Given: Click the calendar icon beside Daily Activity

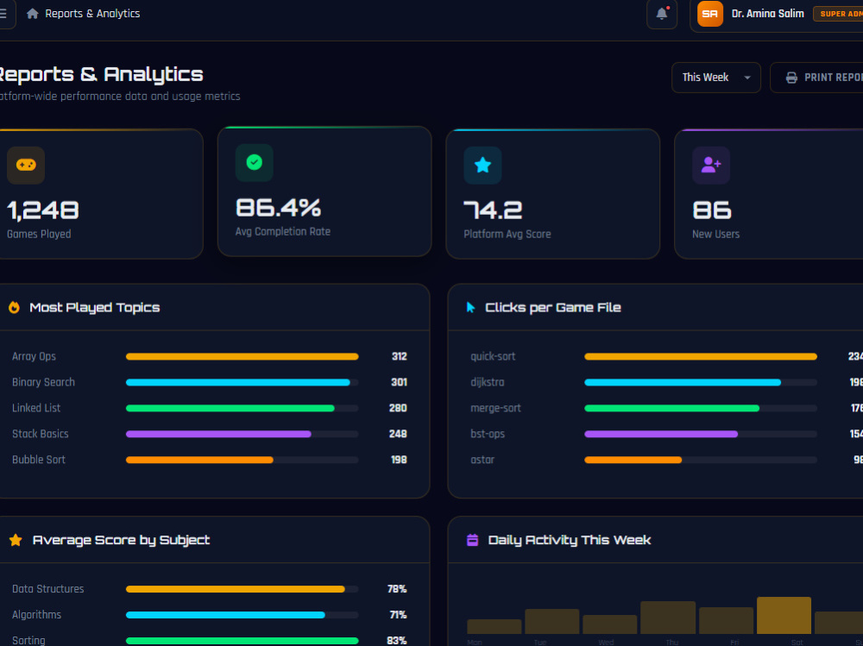Looking at the screenshot, I should (x=473, y=541).
